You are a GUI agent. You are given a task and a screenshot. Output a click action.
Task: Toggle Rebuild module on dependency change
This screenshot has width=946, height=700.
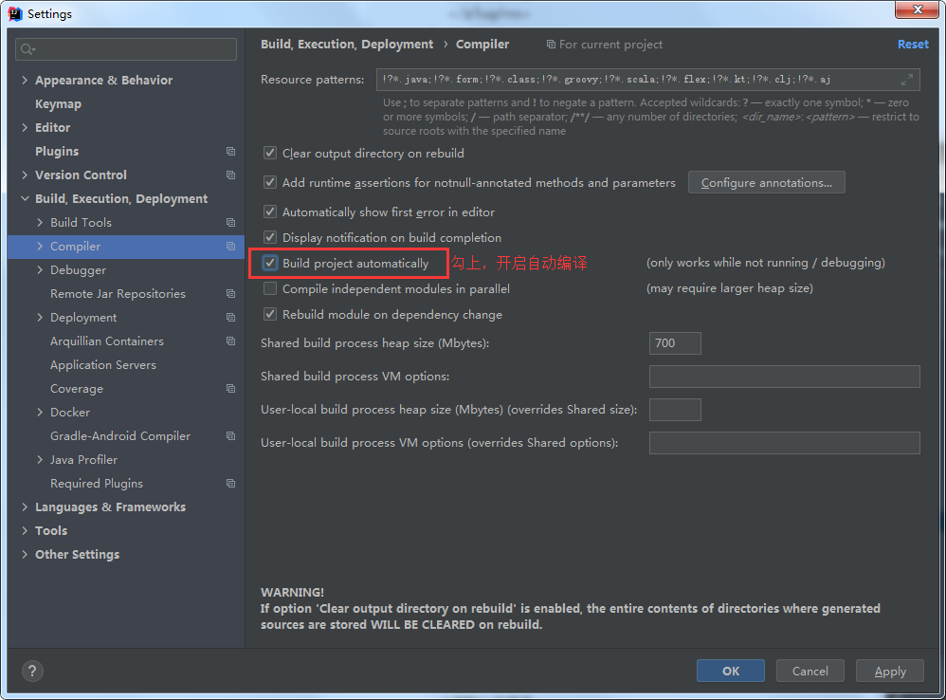270,314
